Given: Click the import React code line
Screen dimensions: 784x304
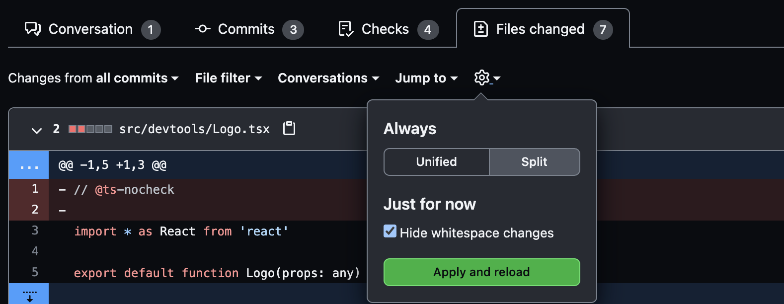Looking at the screenshot, I should click(181, 231).
